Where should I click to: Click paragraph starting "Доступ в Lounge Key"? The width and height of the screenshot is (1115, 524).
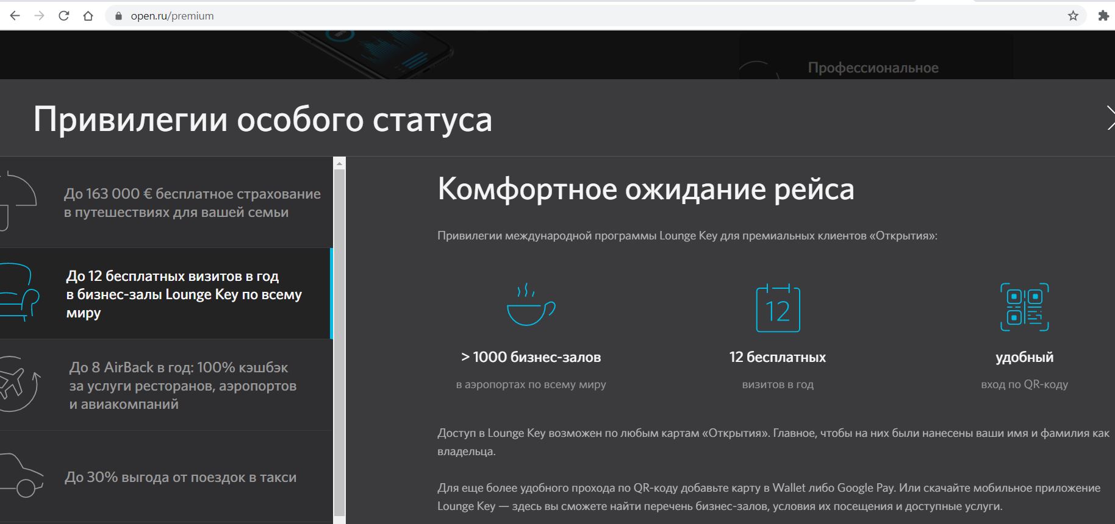(x=773, y=442)
